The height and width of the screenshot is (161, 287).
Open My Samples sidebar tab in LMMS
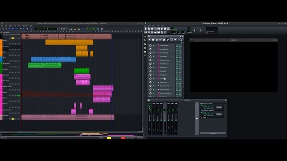coord(145,44)
